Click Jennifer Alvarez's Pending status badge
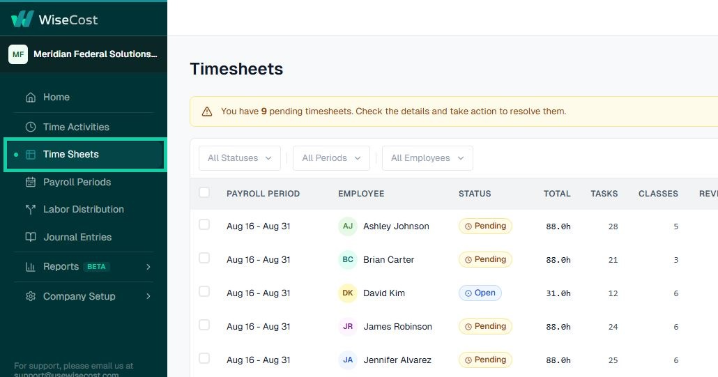 (485, 360)
